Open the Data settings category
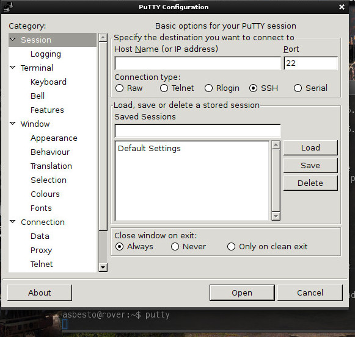 (x=40, y=236)
